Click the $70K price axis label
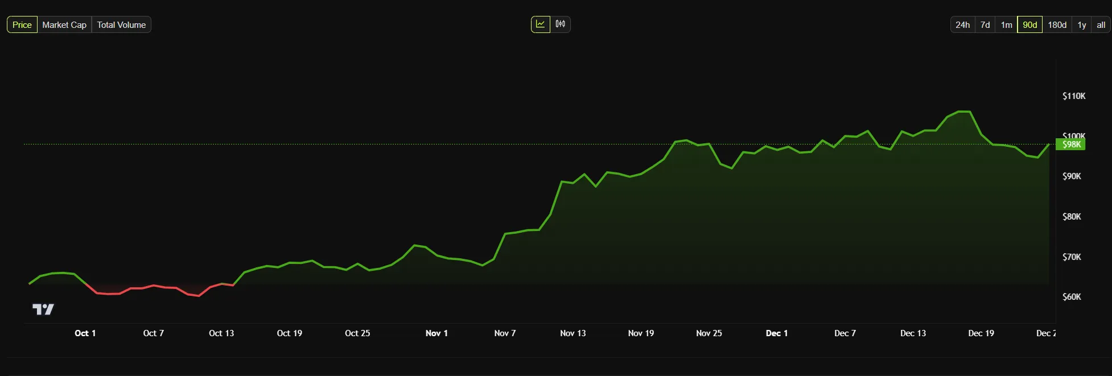 1072,257
